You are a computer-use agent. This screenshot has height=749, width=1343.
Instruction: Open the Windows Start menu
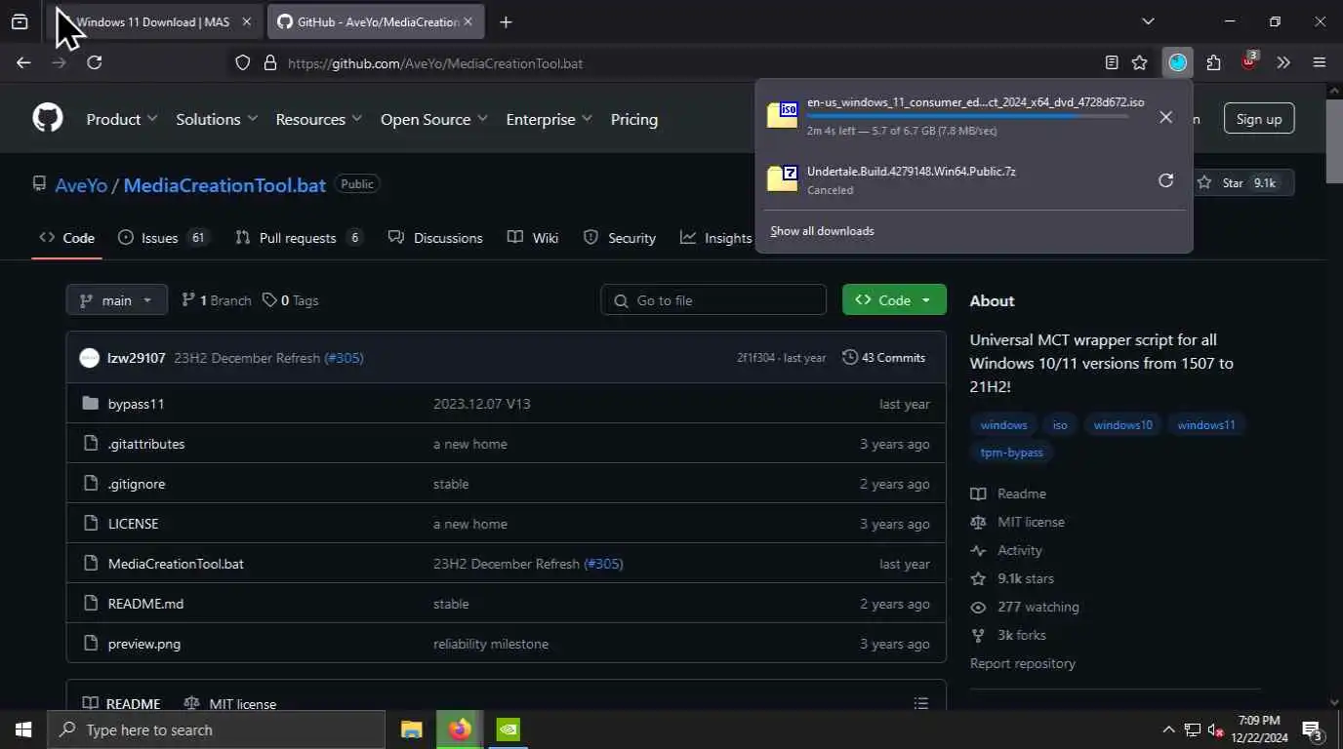22,729
